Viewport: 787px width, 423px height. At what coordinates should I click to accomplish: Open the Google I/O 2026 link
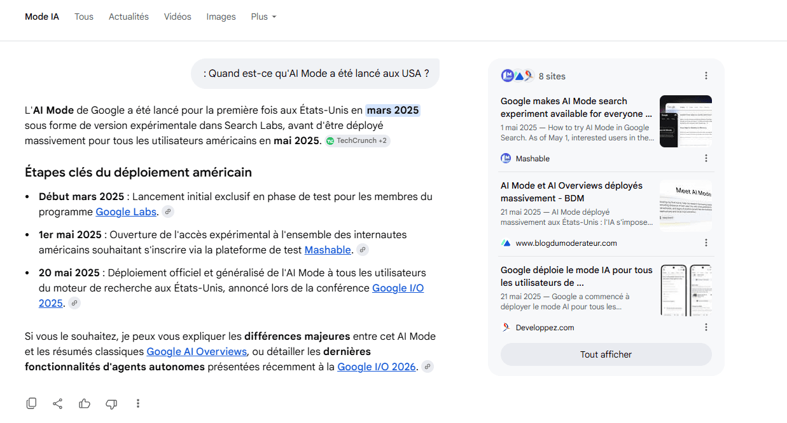tap(377, 366)
